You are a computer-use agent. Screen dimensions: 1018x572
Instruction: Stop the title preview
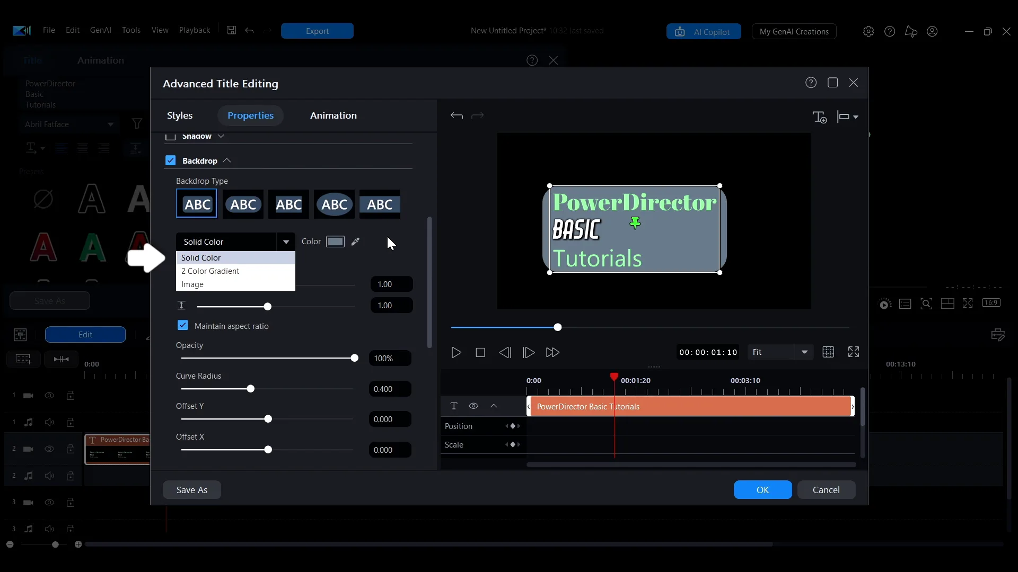(x=480, y=352)
